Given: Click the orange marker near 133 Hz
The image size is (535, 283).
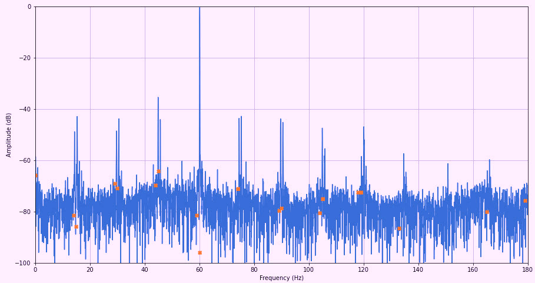Looking at the screenshot, I should (399, 229).
